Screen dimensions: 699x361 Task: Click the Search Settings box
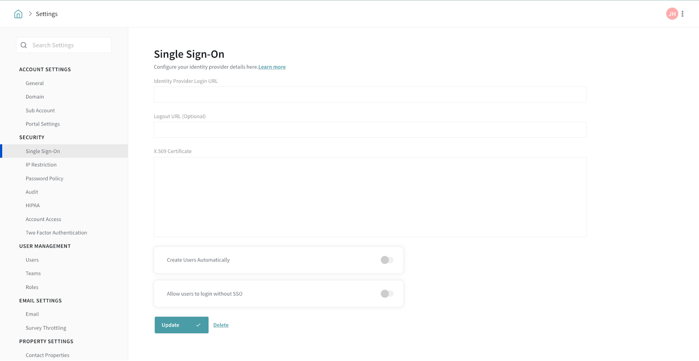(x=70, y=45)
